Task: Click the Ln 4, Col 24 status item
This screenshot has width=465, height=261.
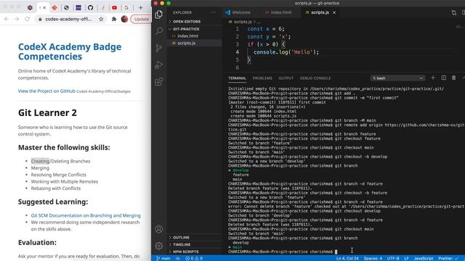Action: pos(347,258)
